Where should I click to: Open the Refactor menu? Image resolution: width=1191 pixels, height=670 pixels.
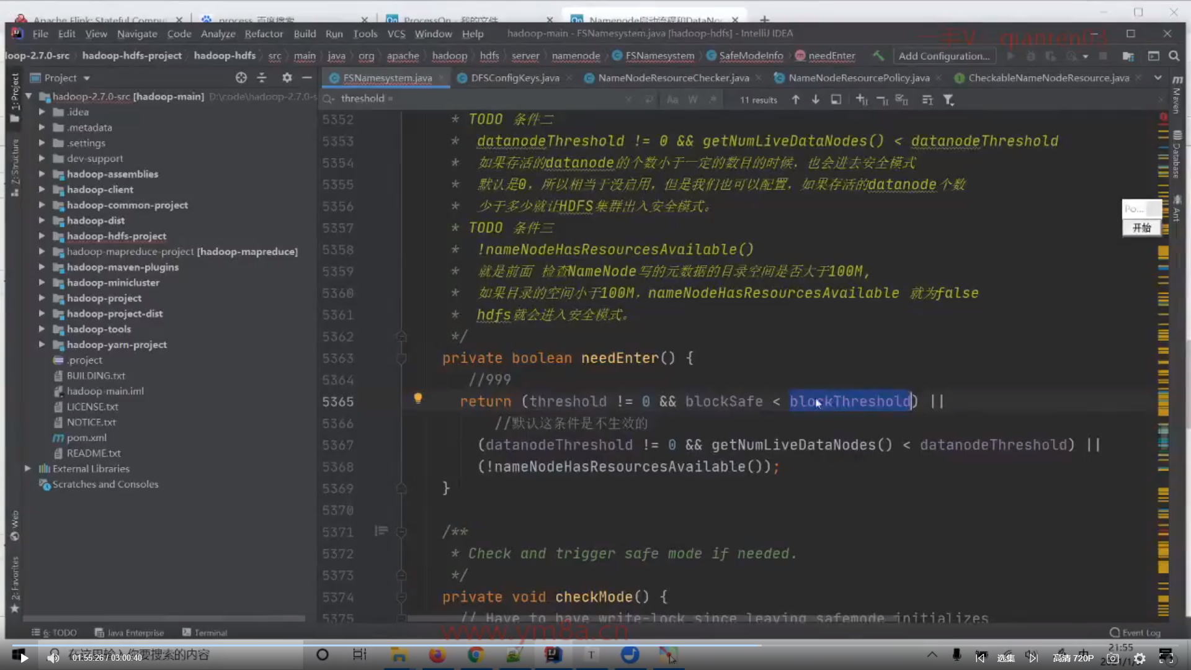(264, 33)
